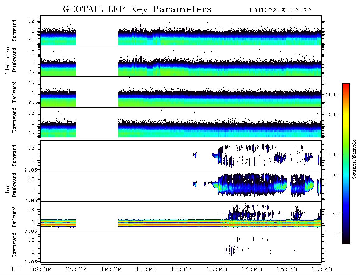Viewport: 356px width, 275px height.
Task: Click the 1 tick of Electron Duskward
Action: [33, 62]
